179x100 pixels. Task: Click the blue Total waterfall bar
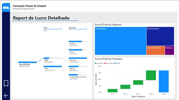coord(164,81)
